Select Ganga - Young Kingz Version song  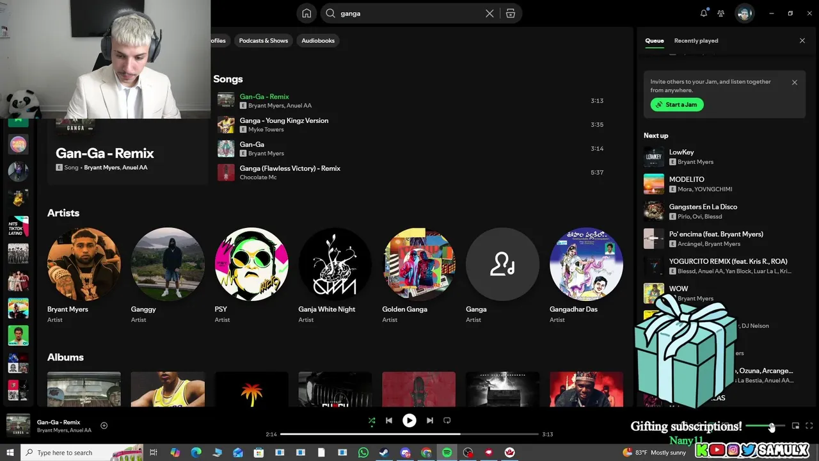(409, 125)
